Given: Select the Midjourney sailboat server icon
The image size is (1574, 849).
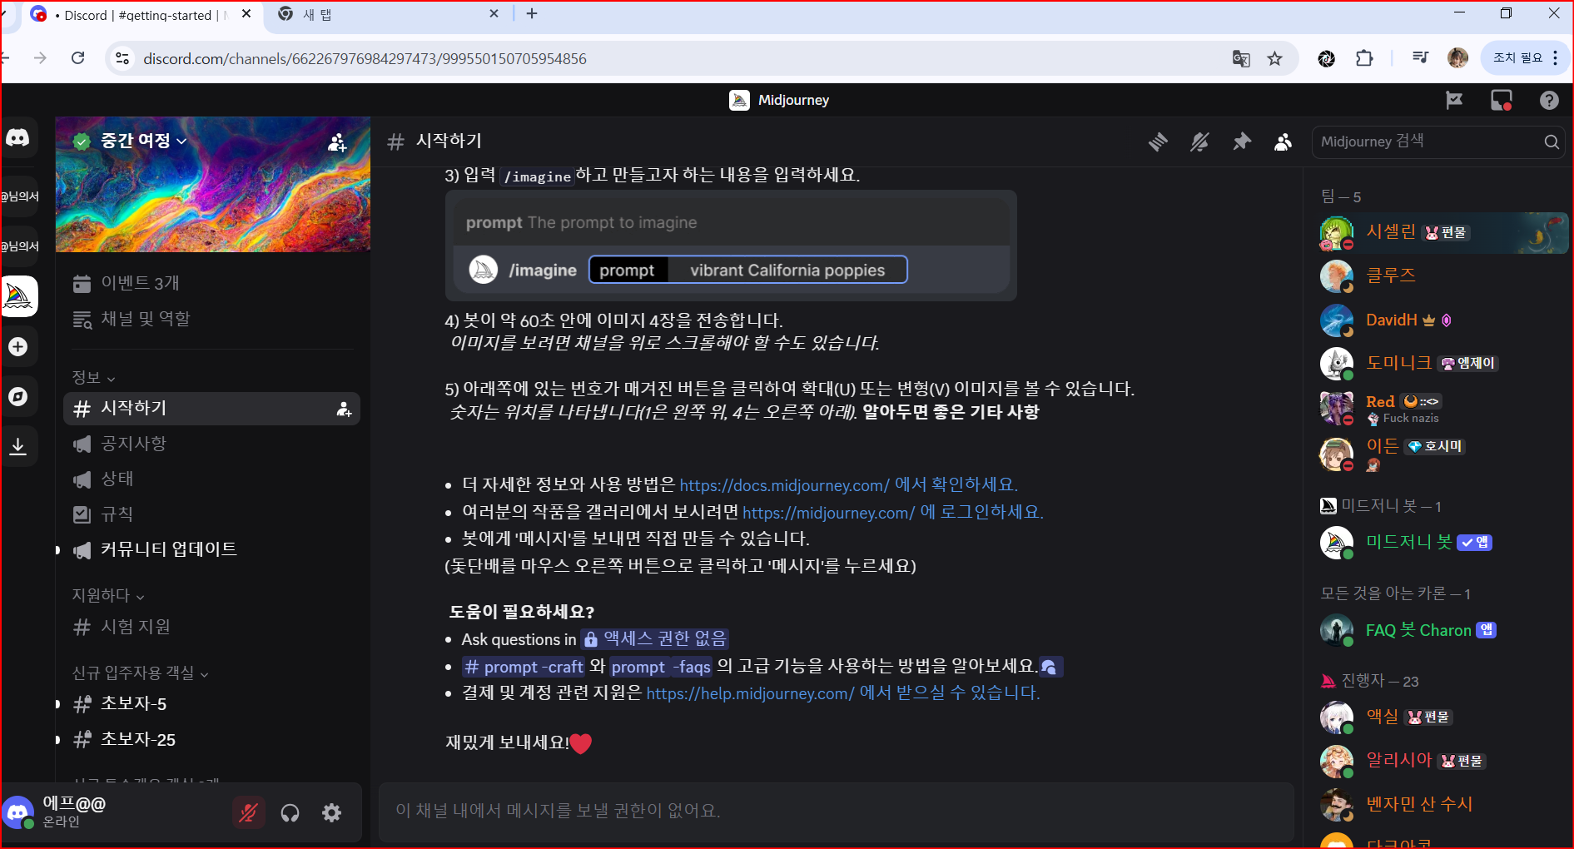Looking at the screenshot, I should [x=18, y=296].
